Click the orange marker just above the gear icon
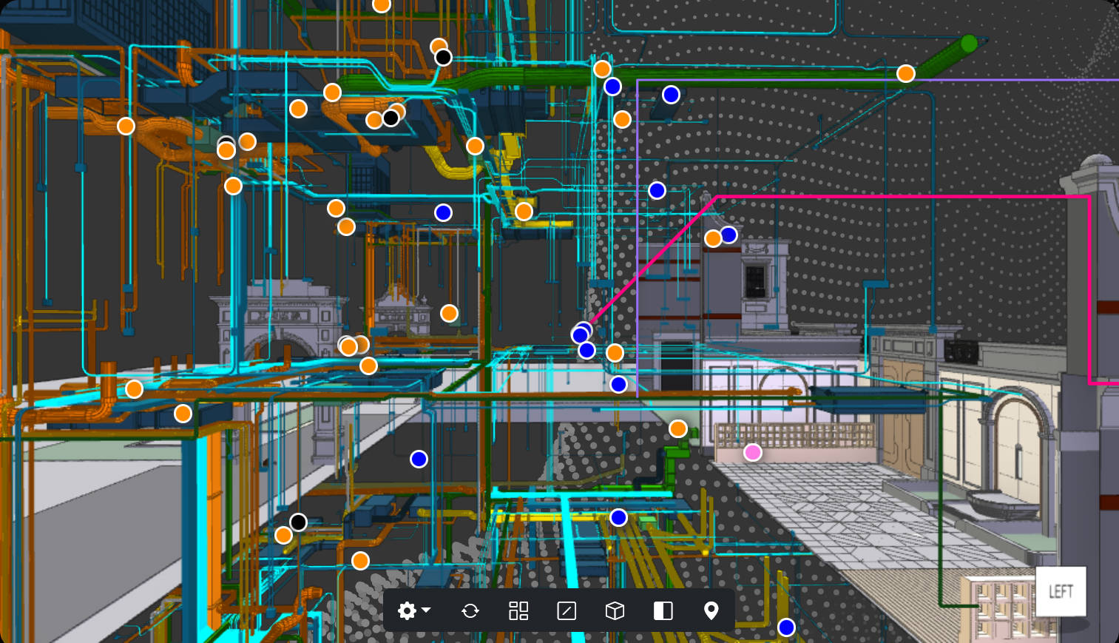This screenshot has width=1119, height=643. click(360, 561)
